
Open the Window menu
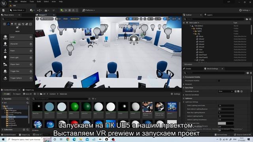[x=23, y=2]
